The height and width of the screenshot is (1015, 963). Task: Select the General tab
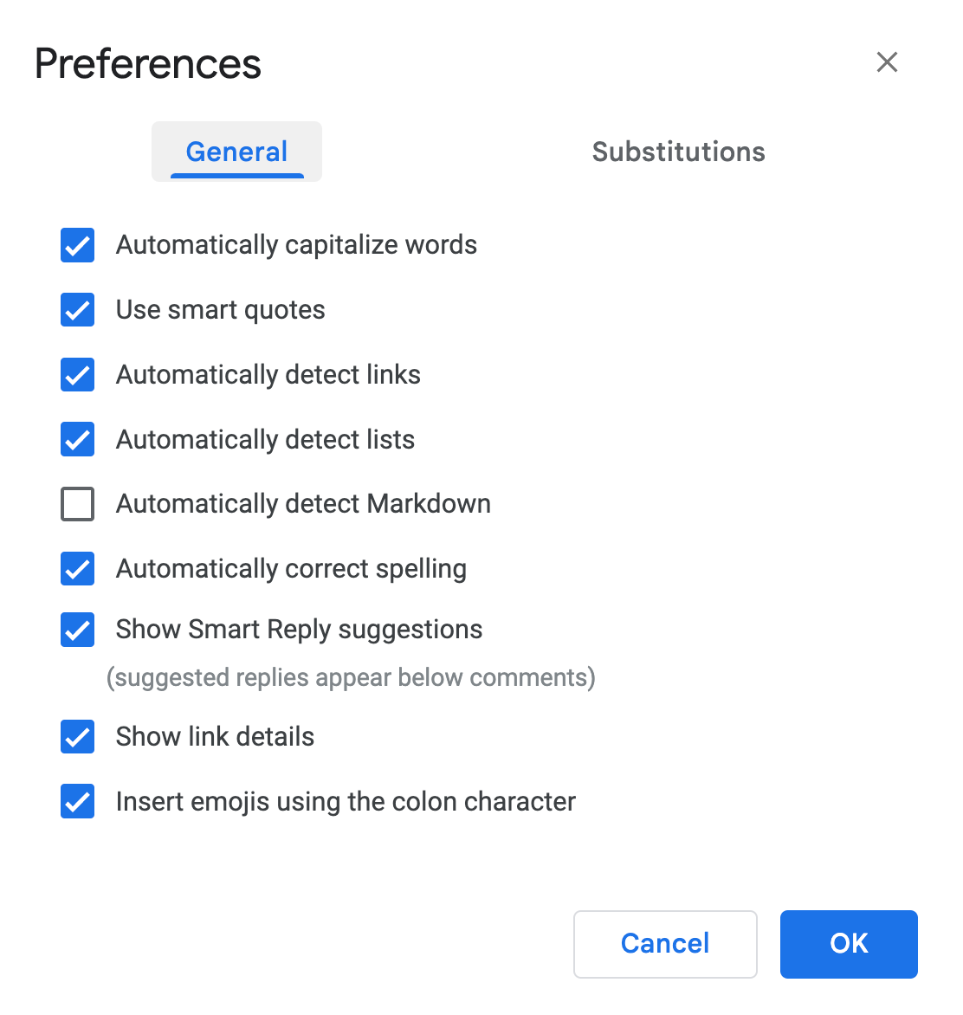236,152
